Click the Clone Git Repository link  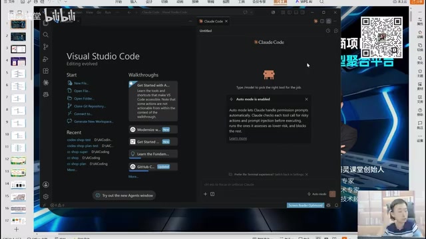point(90,106)
